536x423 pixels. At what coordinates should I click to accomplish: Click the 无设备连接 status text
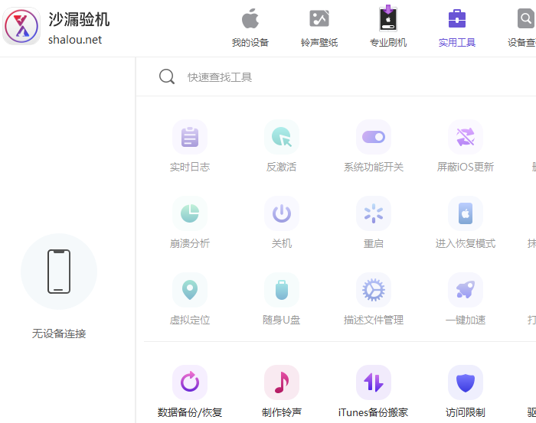pyautogui.click(x=59, y=334)
